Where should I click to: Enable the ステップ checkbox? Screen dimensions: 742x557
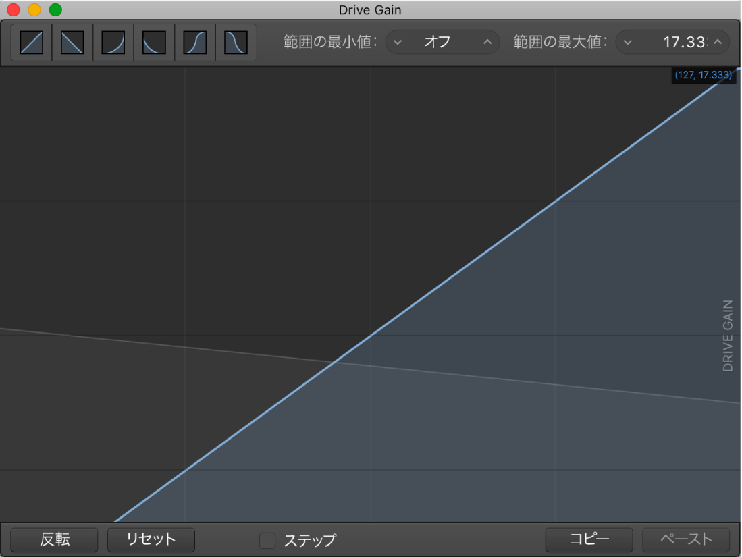(267, 540)
